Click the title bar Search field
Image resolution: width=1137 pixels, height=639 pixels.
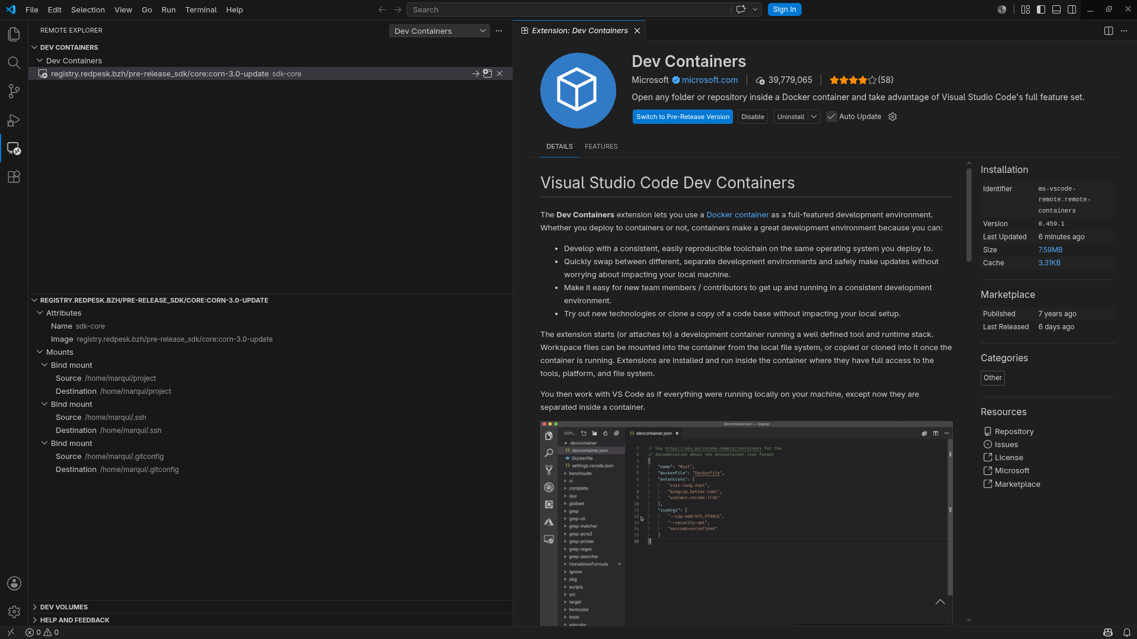tap(569, 9)
